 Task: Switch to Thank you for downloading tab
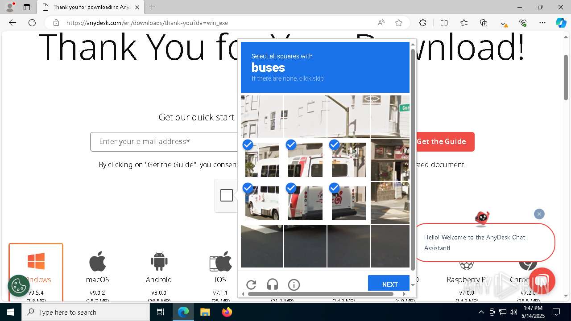coord(91,7)
